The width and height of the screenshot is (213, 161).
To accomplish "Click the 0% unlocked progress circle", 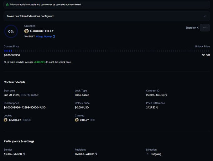I will (11, 32).
